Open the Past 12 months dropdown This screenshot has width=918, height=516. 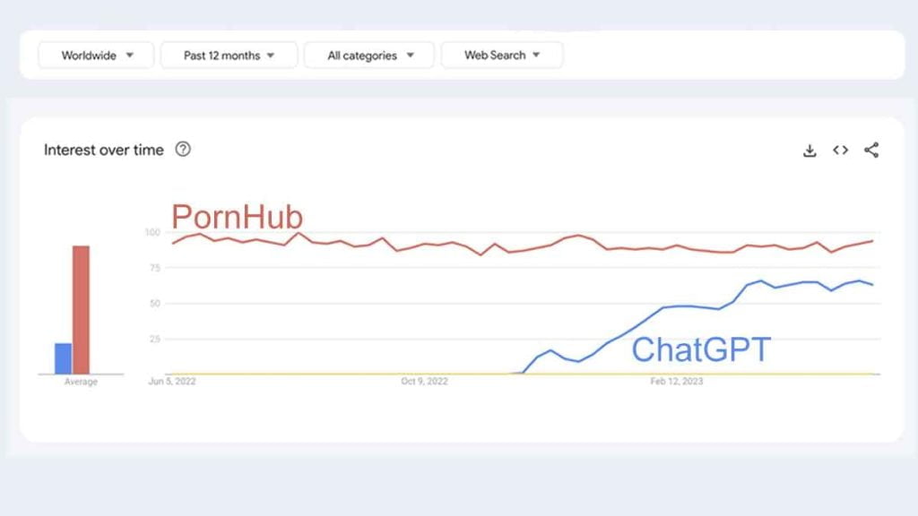click(x=229, y=56)
